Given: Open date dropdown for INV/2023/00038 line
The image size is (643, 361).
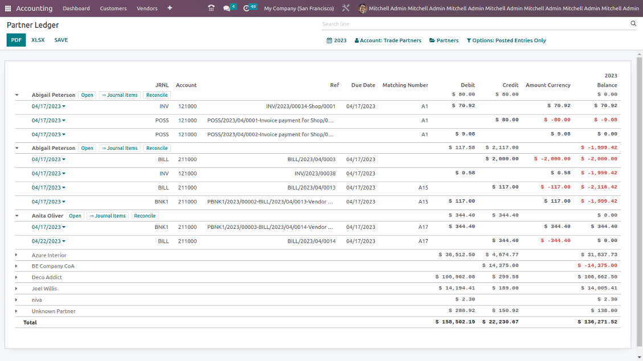Looking at the screenshot, I should (48, 173).
